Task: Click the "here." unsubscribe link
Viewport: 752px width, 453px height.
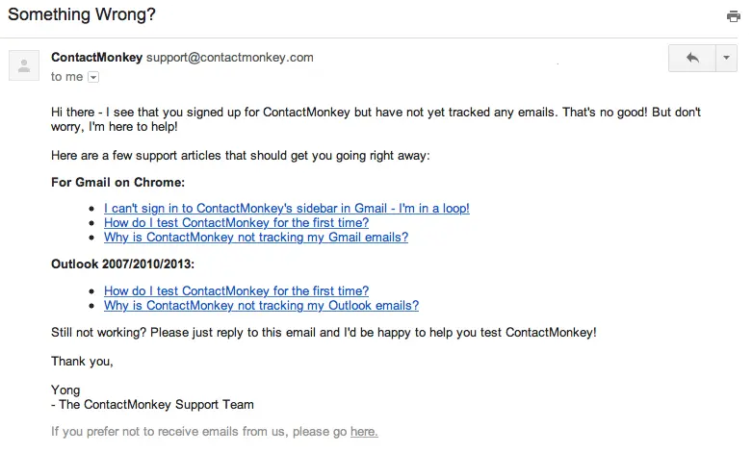Action: 364,432
